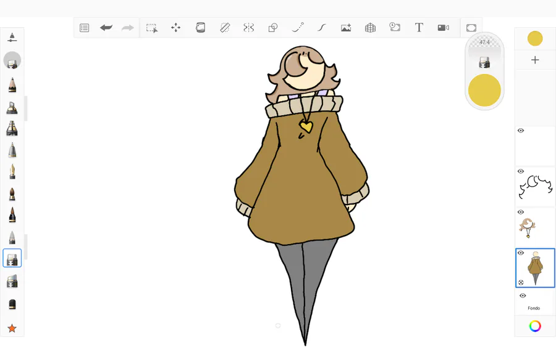Select the highlighted paint roller brush

12,258
